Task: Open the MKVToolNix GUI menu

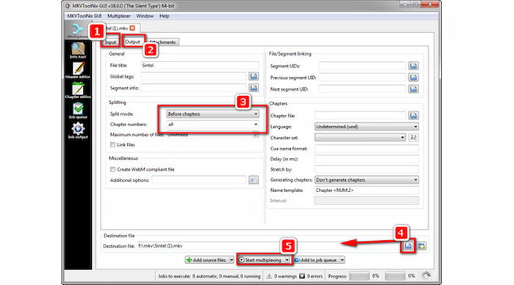Action: [x=84, y=15]
